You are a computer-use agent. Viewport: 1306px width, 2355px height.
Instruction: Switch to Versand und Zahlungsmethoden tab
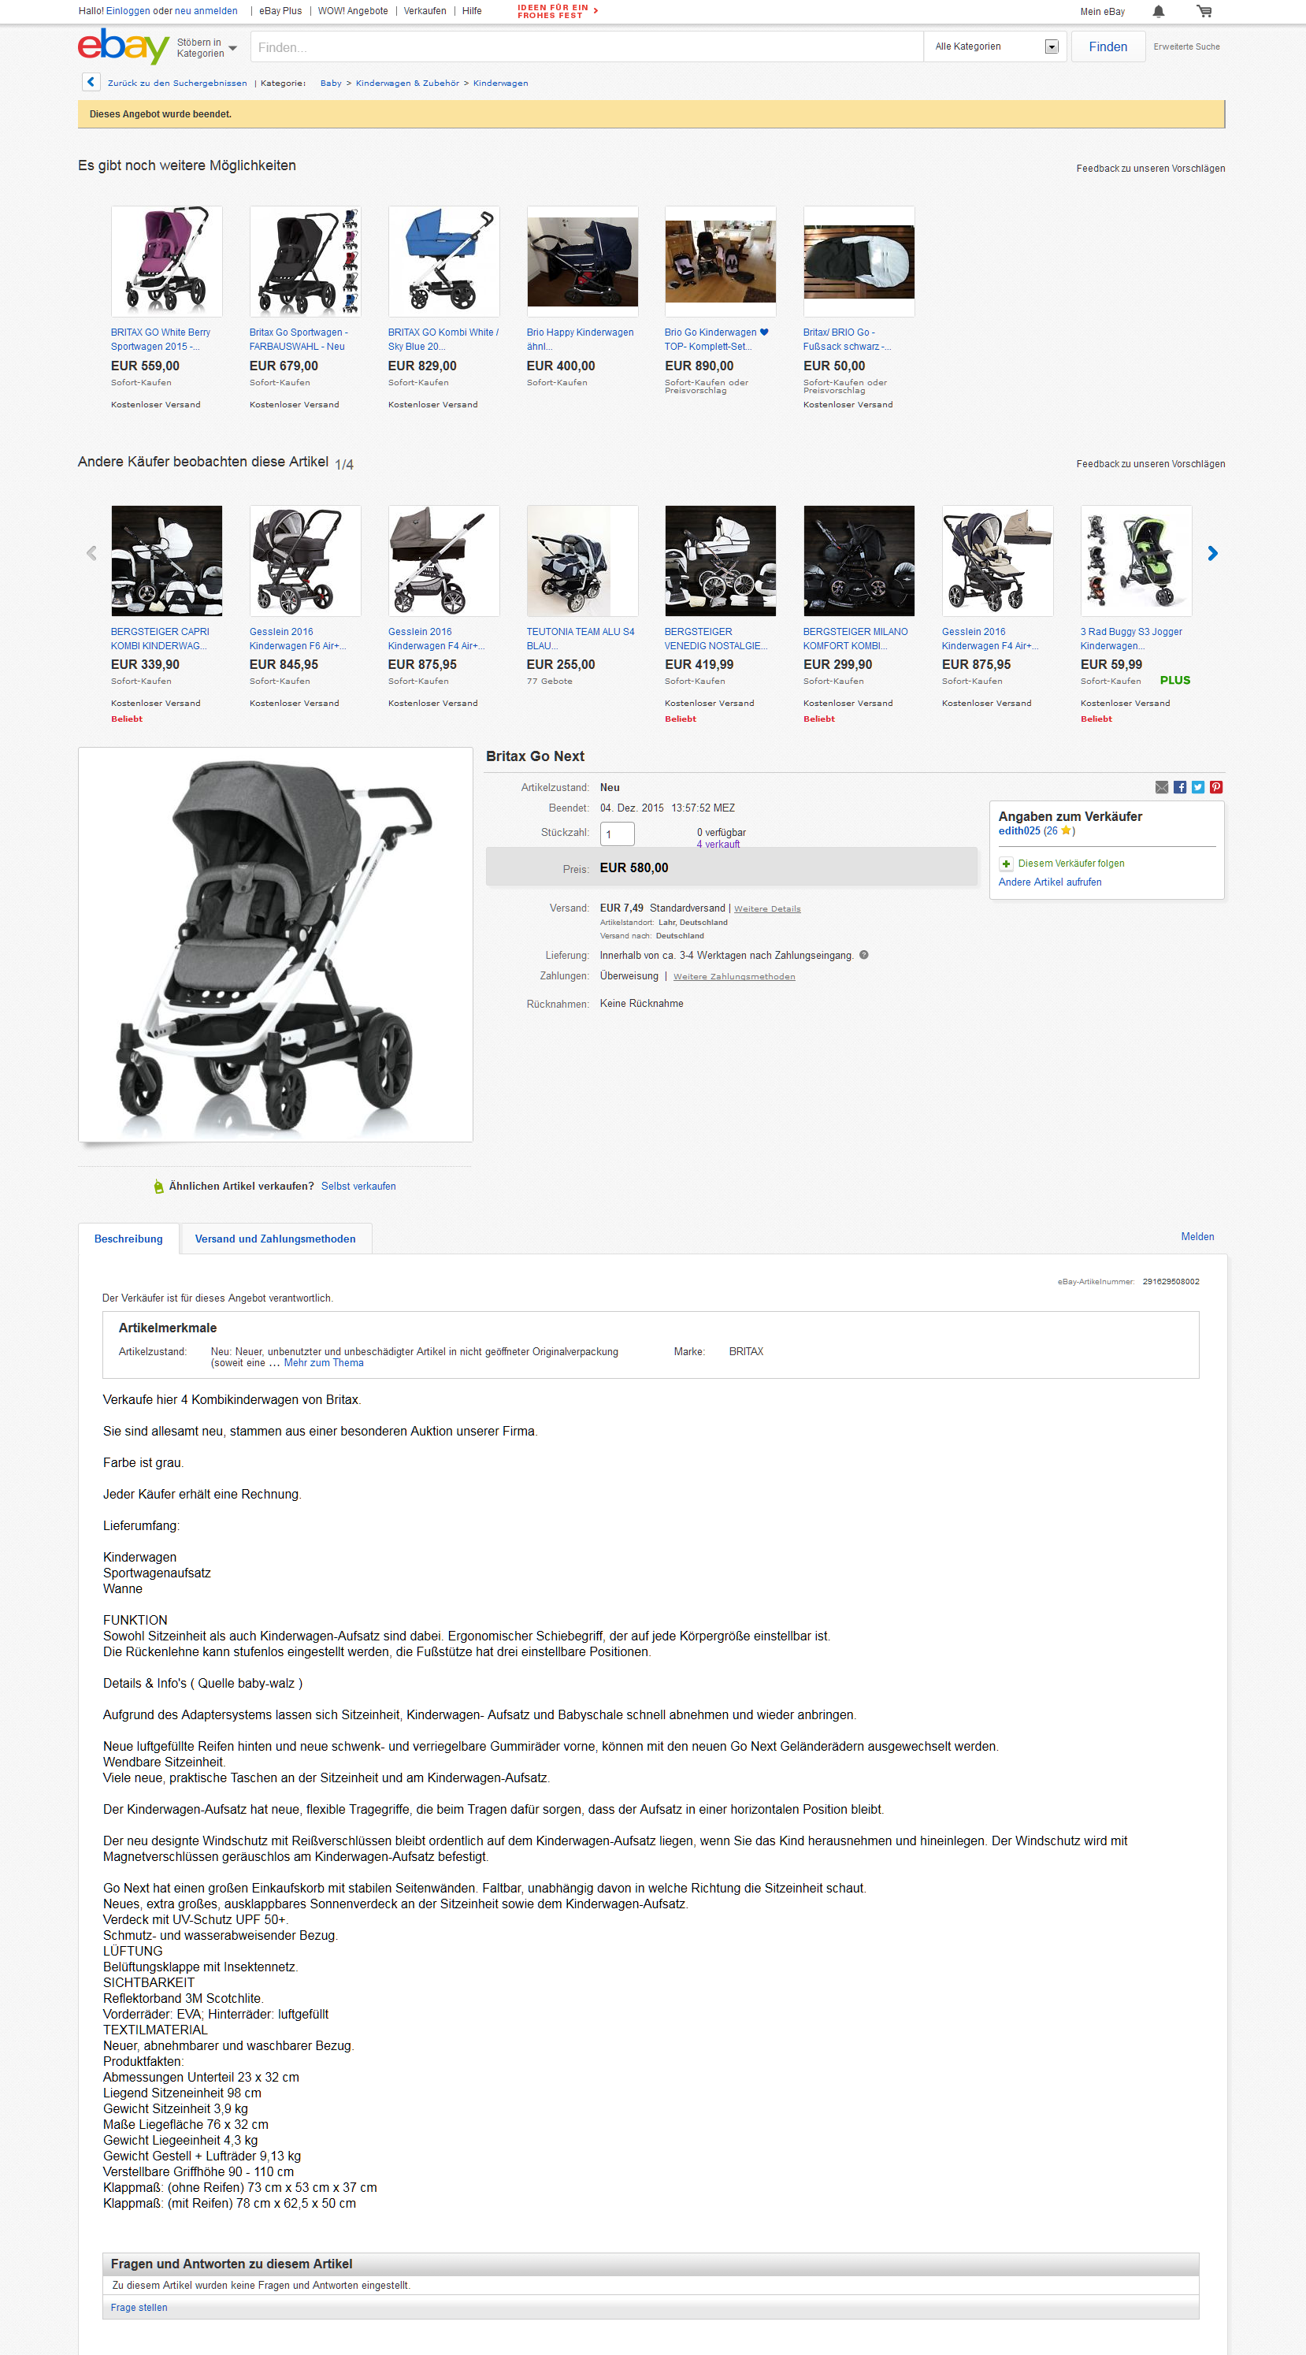(x=275, y=1239)
